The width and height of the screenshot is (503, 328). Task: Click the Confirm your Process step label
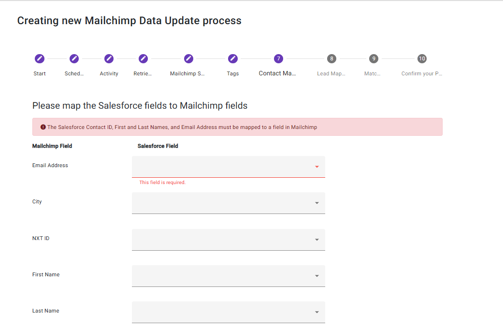point(421,74)
